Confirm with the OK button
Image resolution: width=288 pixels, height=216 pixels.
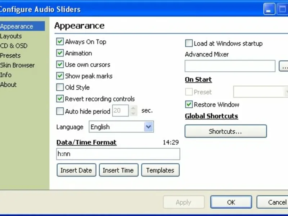231,202
